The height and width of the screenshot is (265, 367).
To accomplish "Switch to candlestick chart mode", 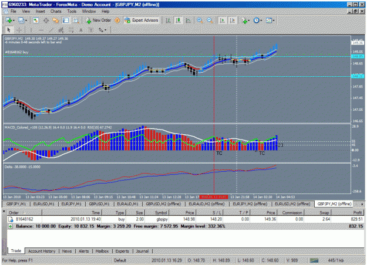I will click(178, 21).
